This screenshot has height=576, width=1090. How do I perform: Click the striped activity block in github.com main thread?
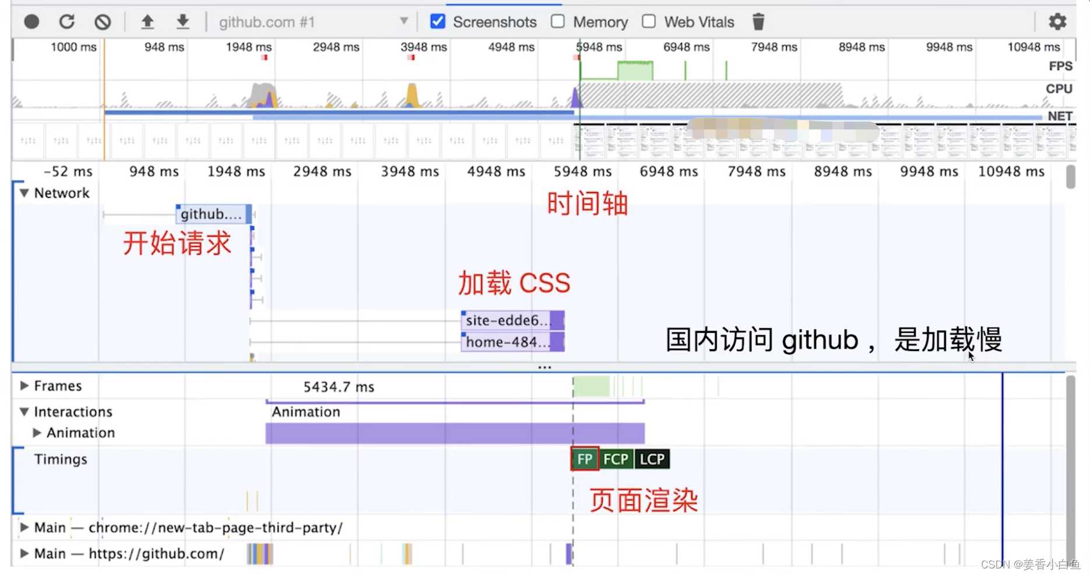click(260, 554)
